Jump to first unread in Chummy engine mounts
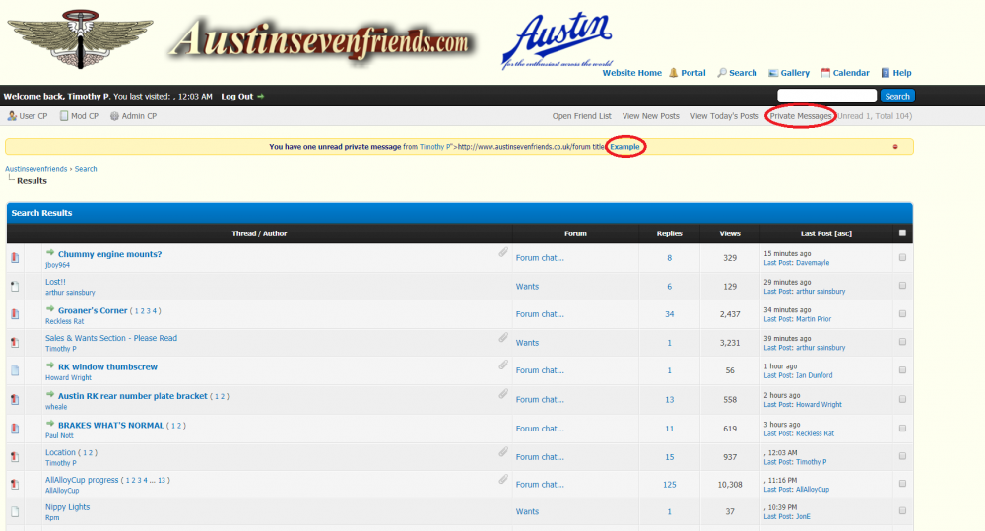Image resolution: width=985 pixels, height=531 pixels. [50, 252]
